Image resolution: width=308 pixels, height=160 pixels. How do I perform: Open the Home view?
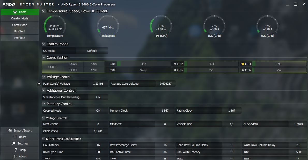click(20, 12)
